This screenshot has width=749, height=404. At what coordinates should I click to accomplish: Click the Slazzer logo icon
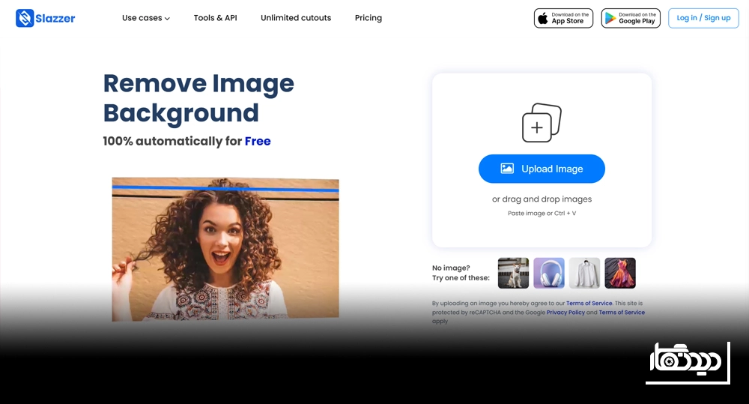[x=25, y=18]
